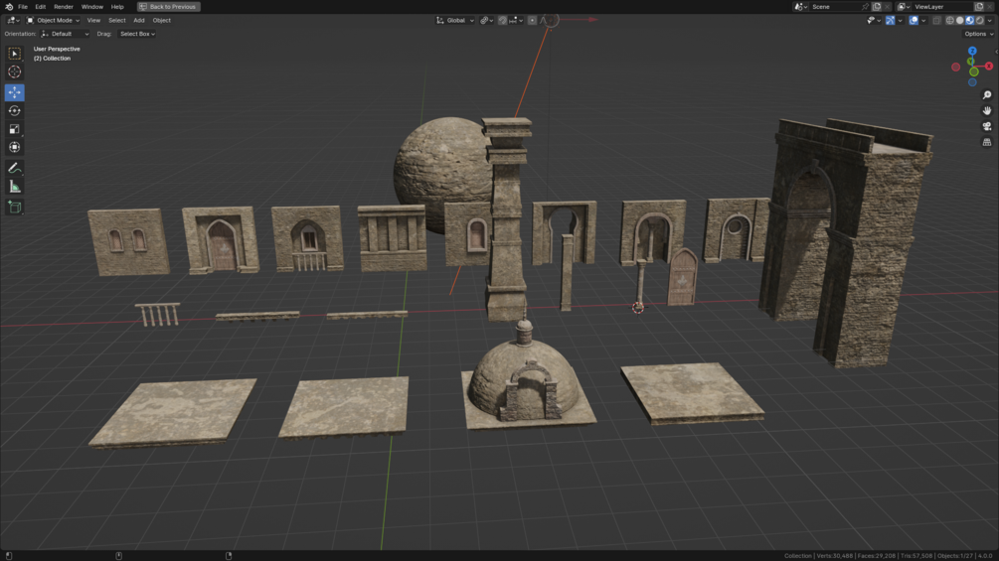Select the Select Box tool in toolbar
Viewport: 999px width, 561px height.
[14, 54]
